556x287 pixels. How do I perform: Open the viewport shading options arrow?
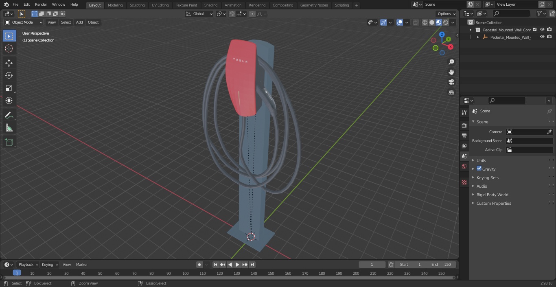453,22
